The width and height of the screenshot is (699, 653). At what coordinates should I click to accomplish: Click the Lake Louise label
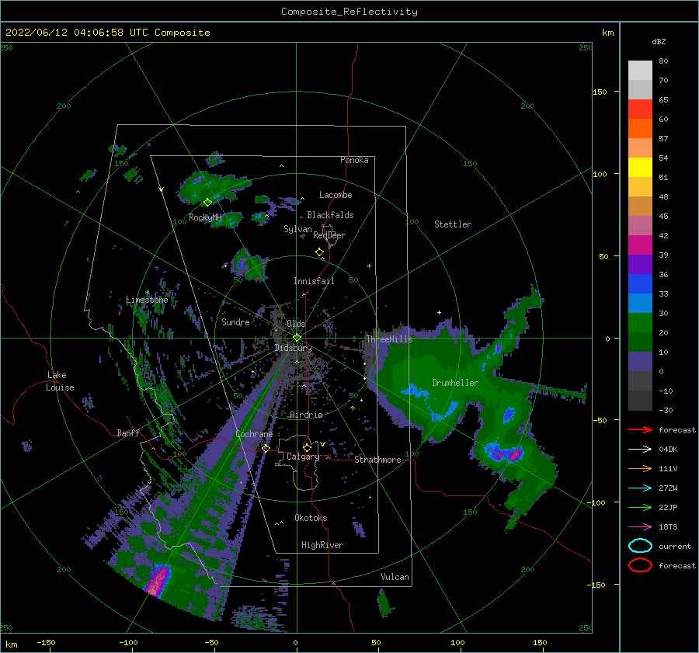click(61, 381)
